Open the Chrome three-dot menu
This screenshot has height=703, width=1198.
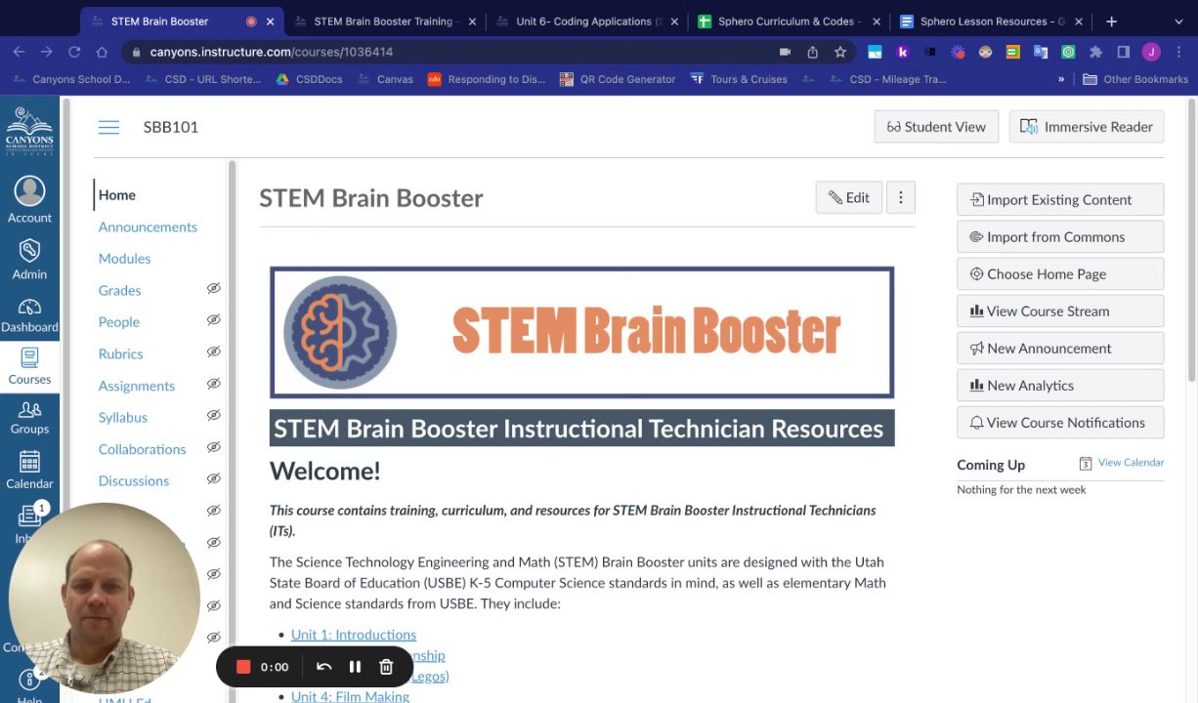(x=1179, y=52)
